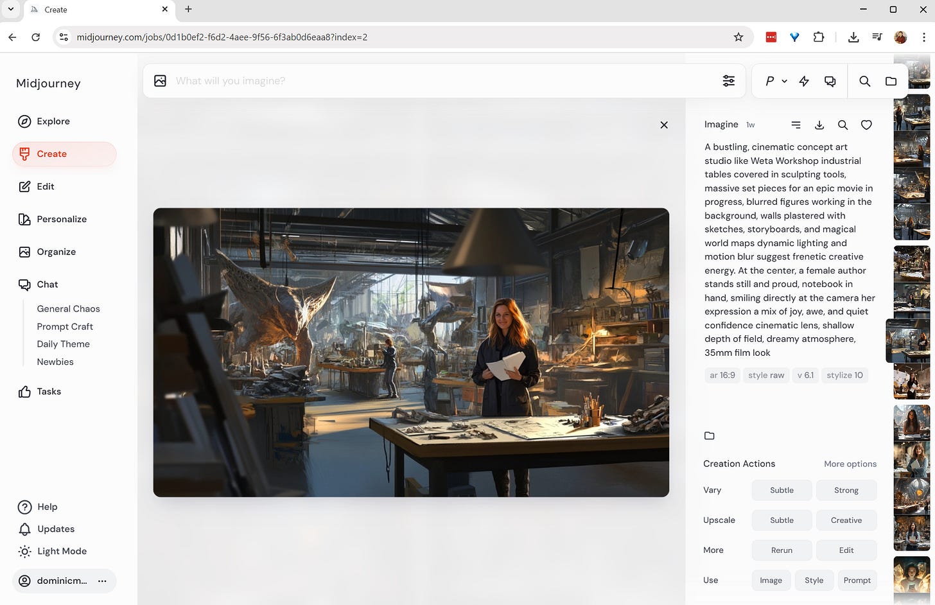935x605 pixels.
Task: Toggle fast mode lightning icon
Action: pos(804,81)
